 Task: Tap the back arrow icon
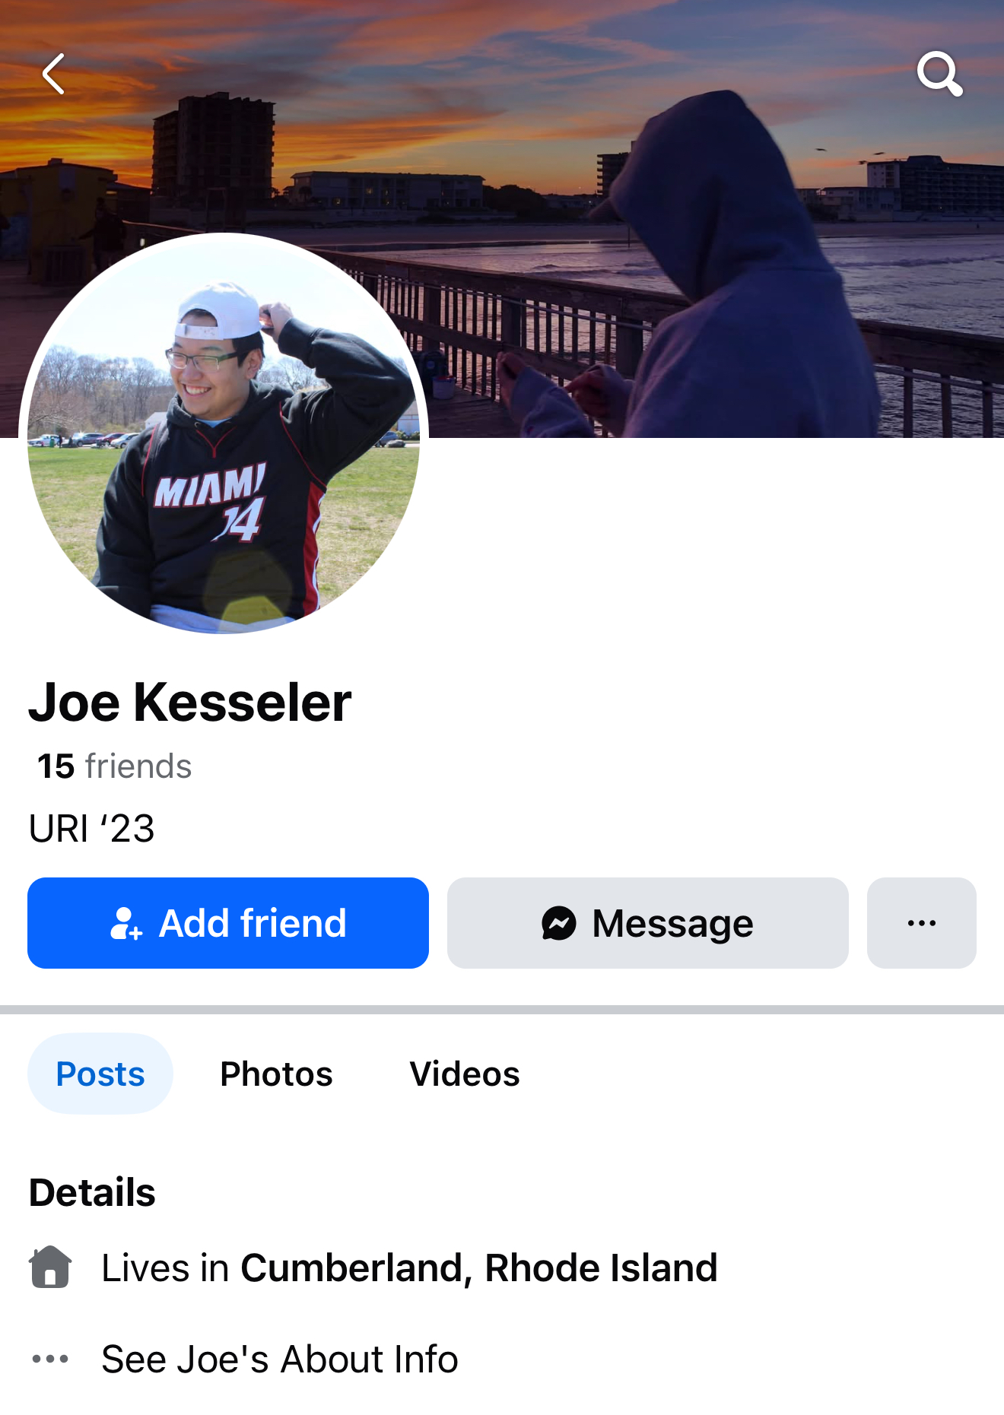pyautogui.click(x=53, y=74)
